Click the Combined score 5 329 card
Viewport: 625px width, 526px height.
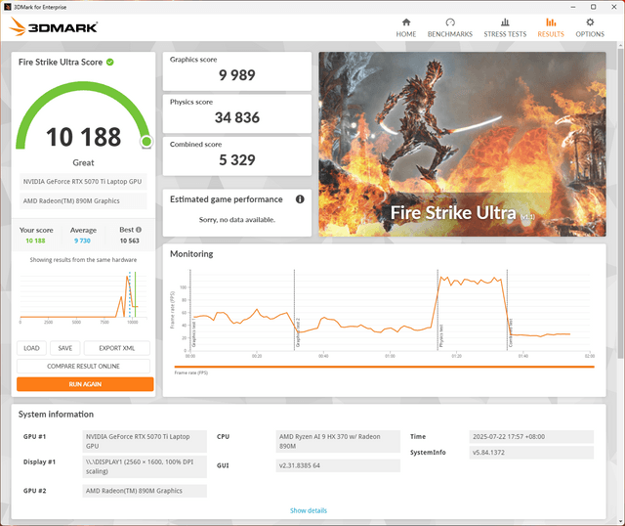pyautogui.click(x=237, y=156)
